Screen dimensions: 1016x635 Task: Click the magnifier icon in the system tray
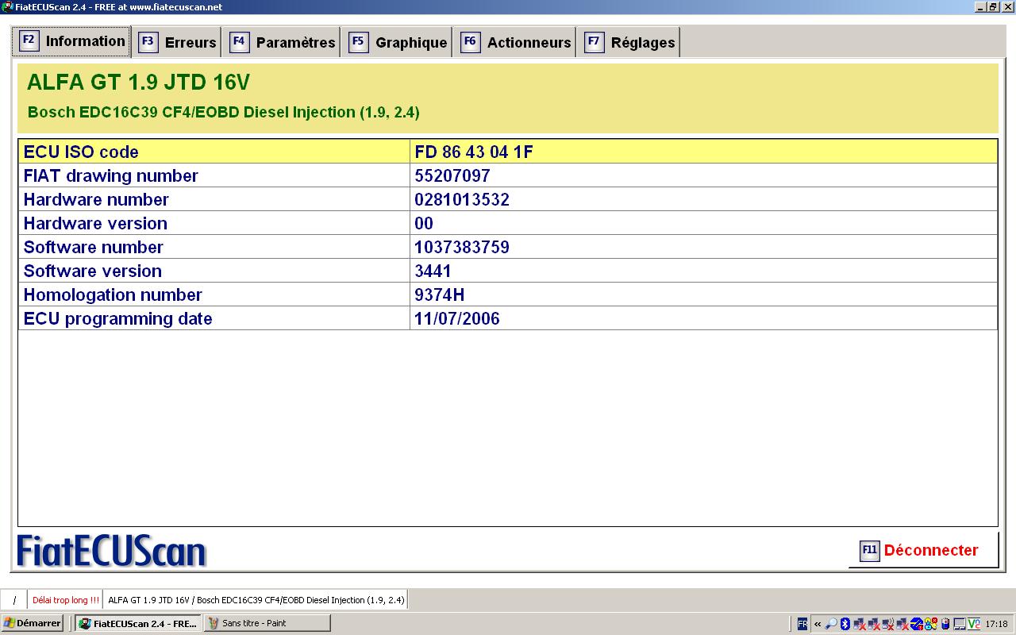click(x=831, y=624)
